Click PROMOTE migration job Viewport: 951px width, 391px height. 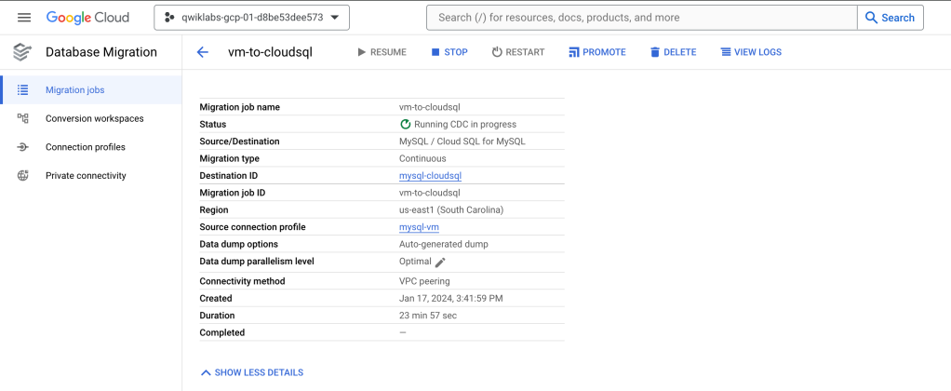click(x=597, y=52)
